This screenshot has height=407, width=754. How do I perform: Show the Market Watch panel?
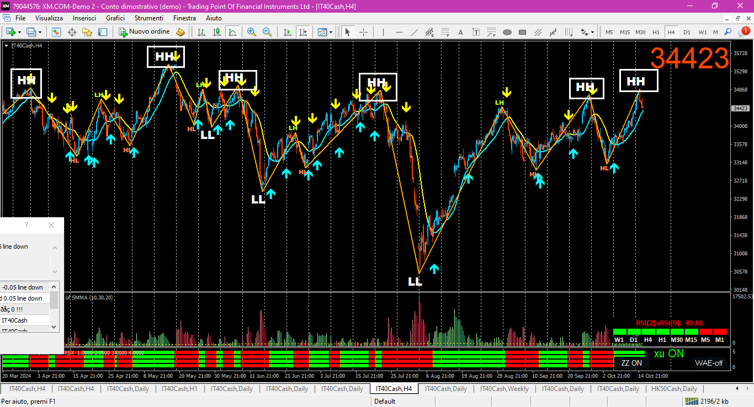(x=56, y=32)
